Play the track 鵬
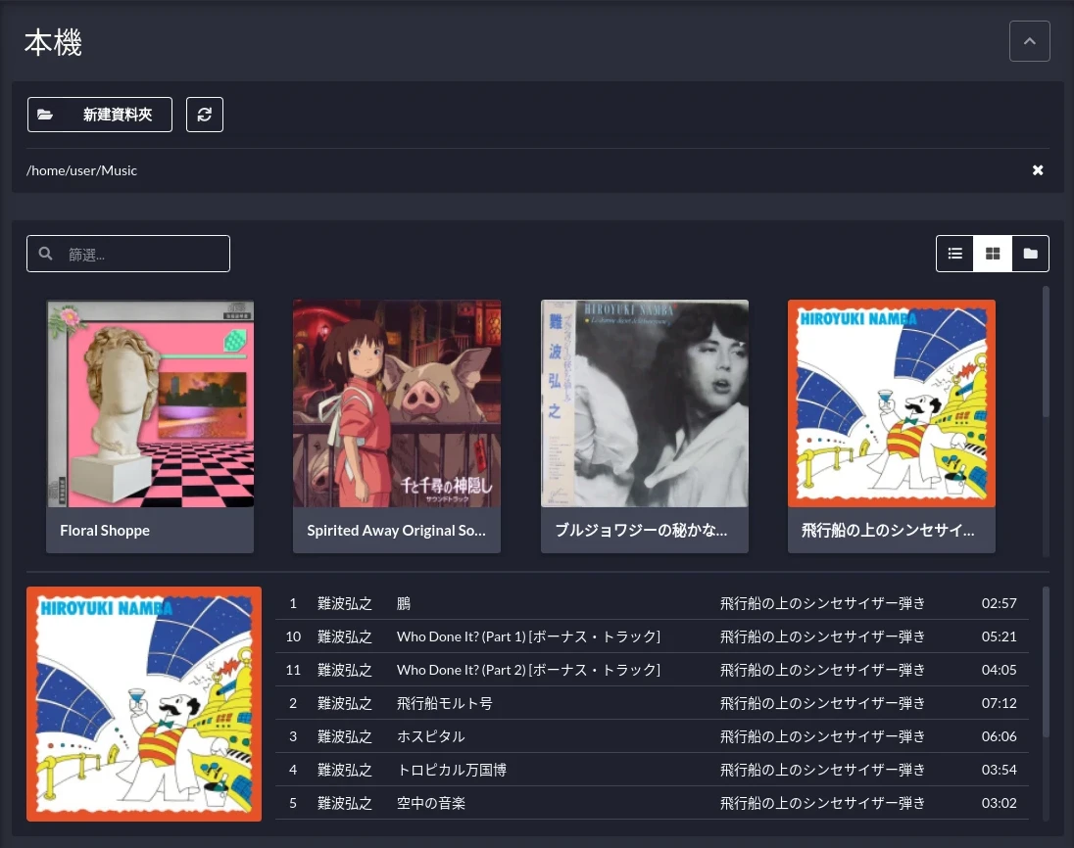 click(x=404, y=603)
